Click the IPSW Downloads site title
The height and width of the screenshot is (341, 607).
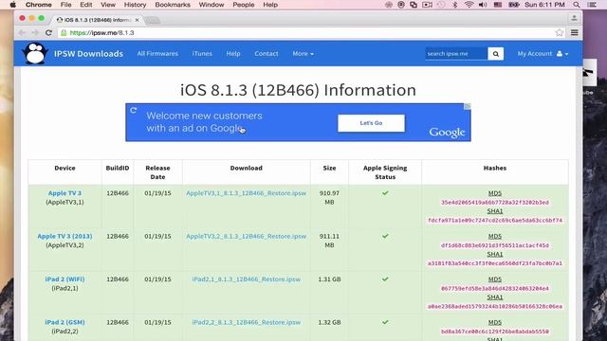pos(88,54)
